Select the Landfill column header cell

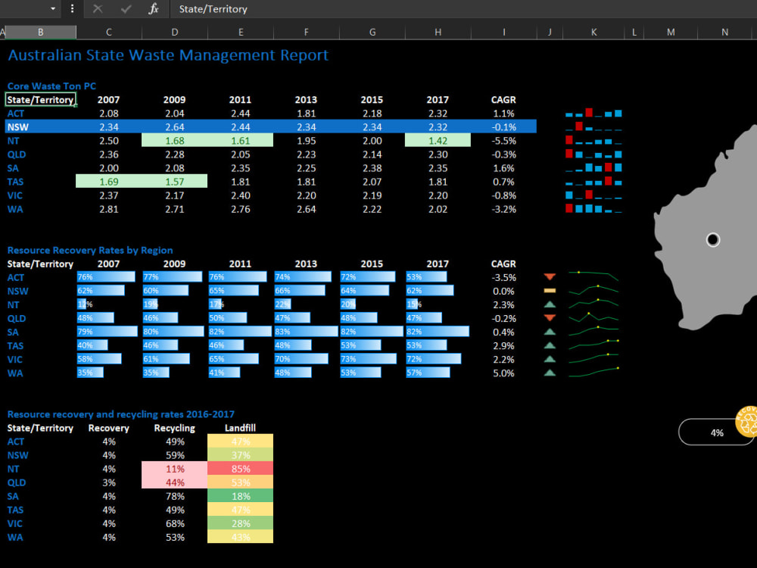coord(240,428)
